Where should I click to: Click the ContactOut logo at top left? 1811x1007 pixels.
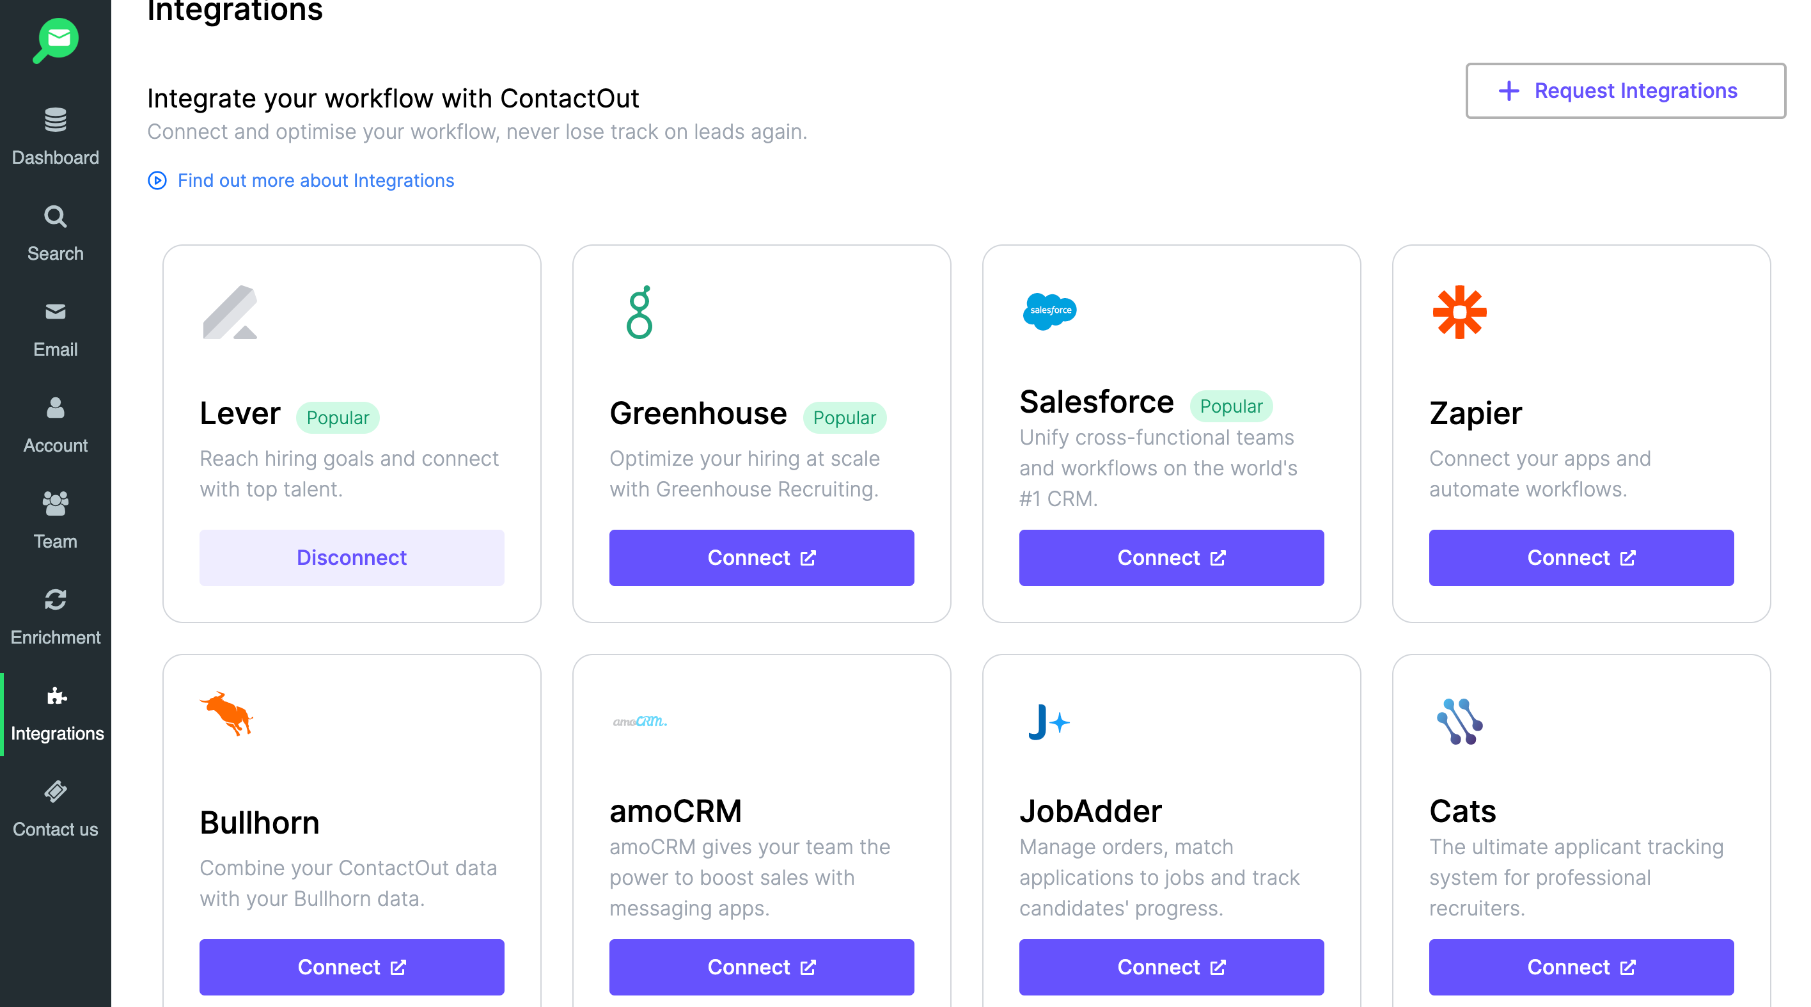(56, 36)
